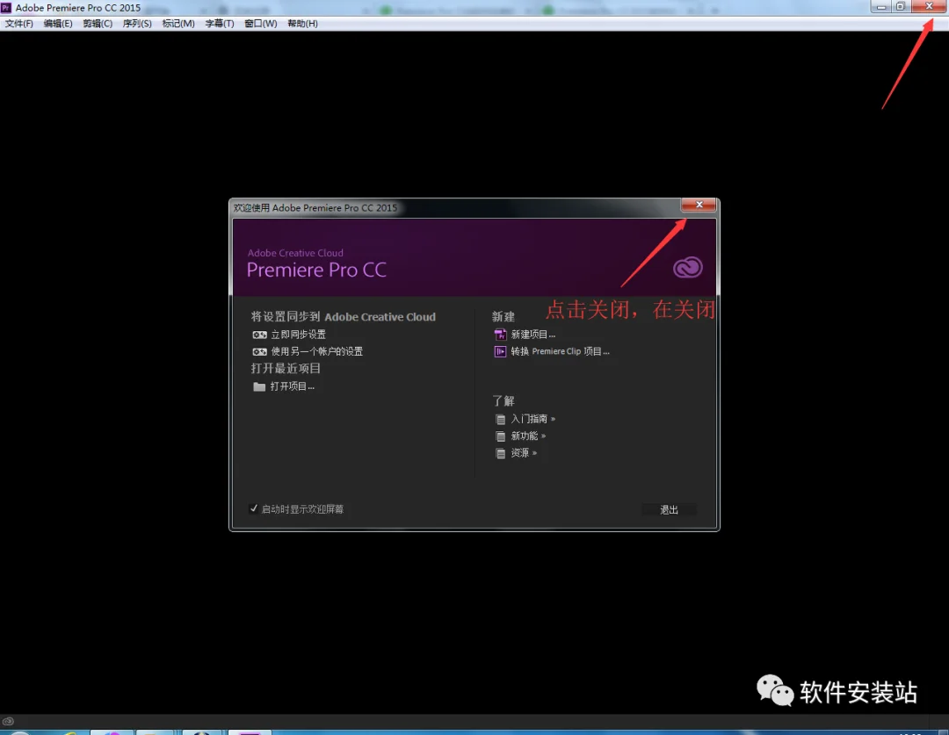This screenshot has width=949, height=735.
Task: Open the 标记(M) menu
Action: point(178,24)
